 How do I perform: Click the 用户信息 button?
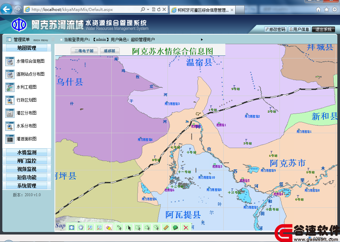(x=300, y=29)
